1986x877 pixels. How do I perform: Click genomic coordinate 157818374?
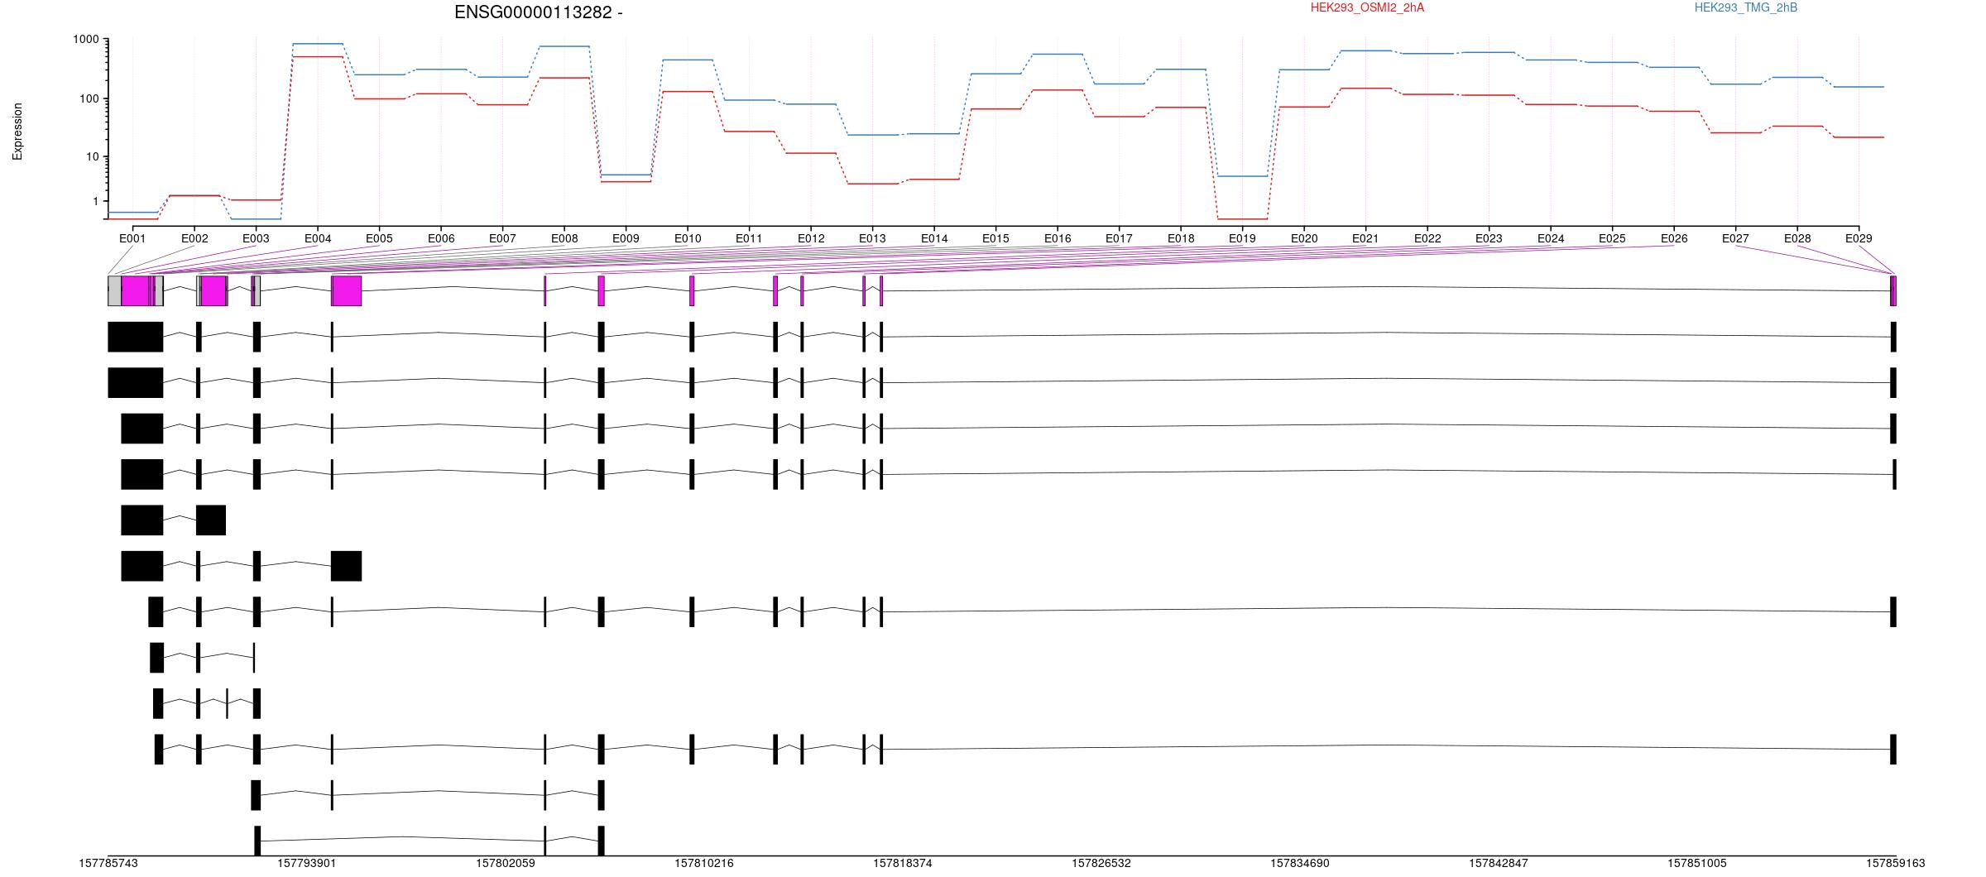903,863
